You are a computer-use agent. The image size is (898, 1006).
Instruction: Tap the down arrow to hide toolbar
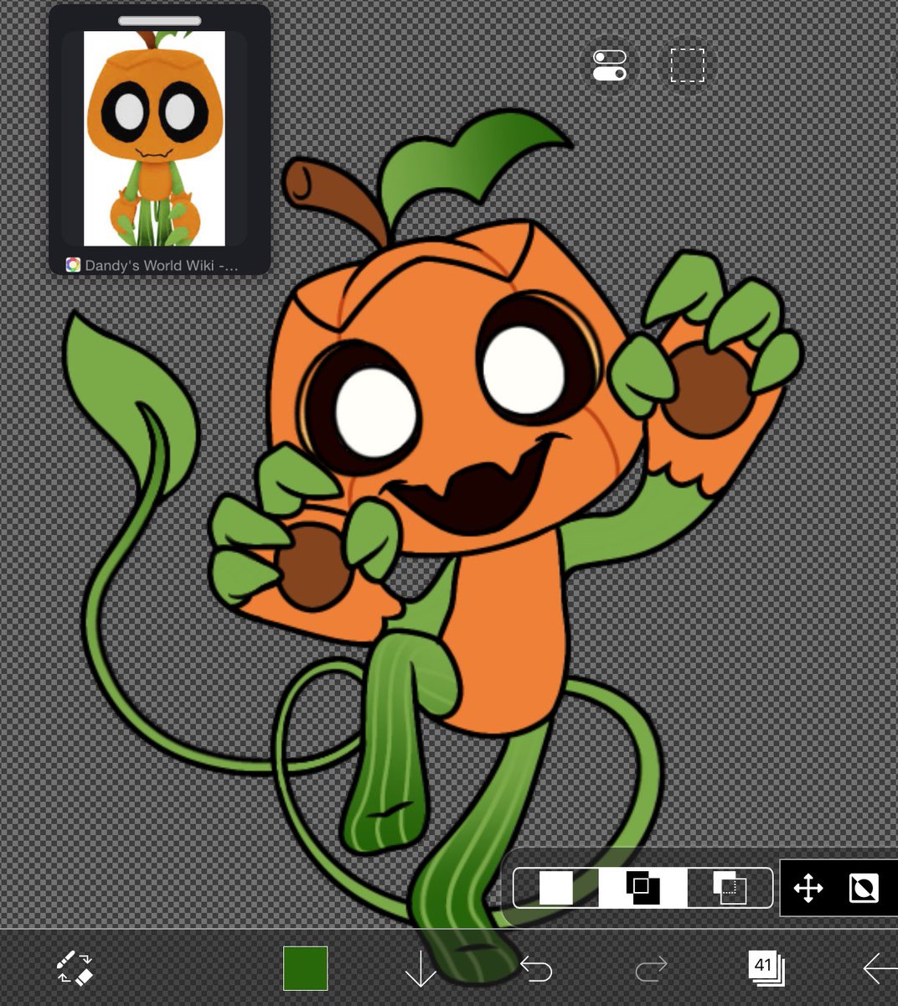[x=421, y=970]
